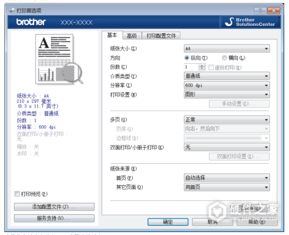Open the 边框线 dropdown
The height and width of the screenshot is (235, 289).
[227, 138]
